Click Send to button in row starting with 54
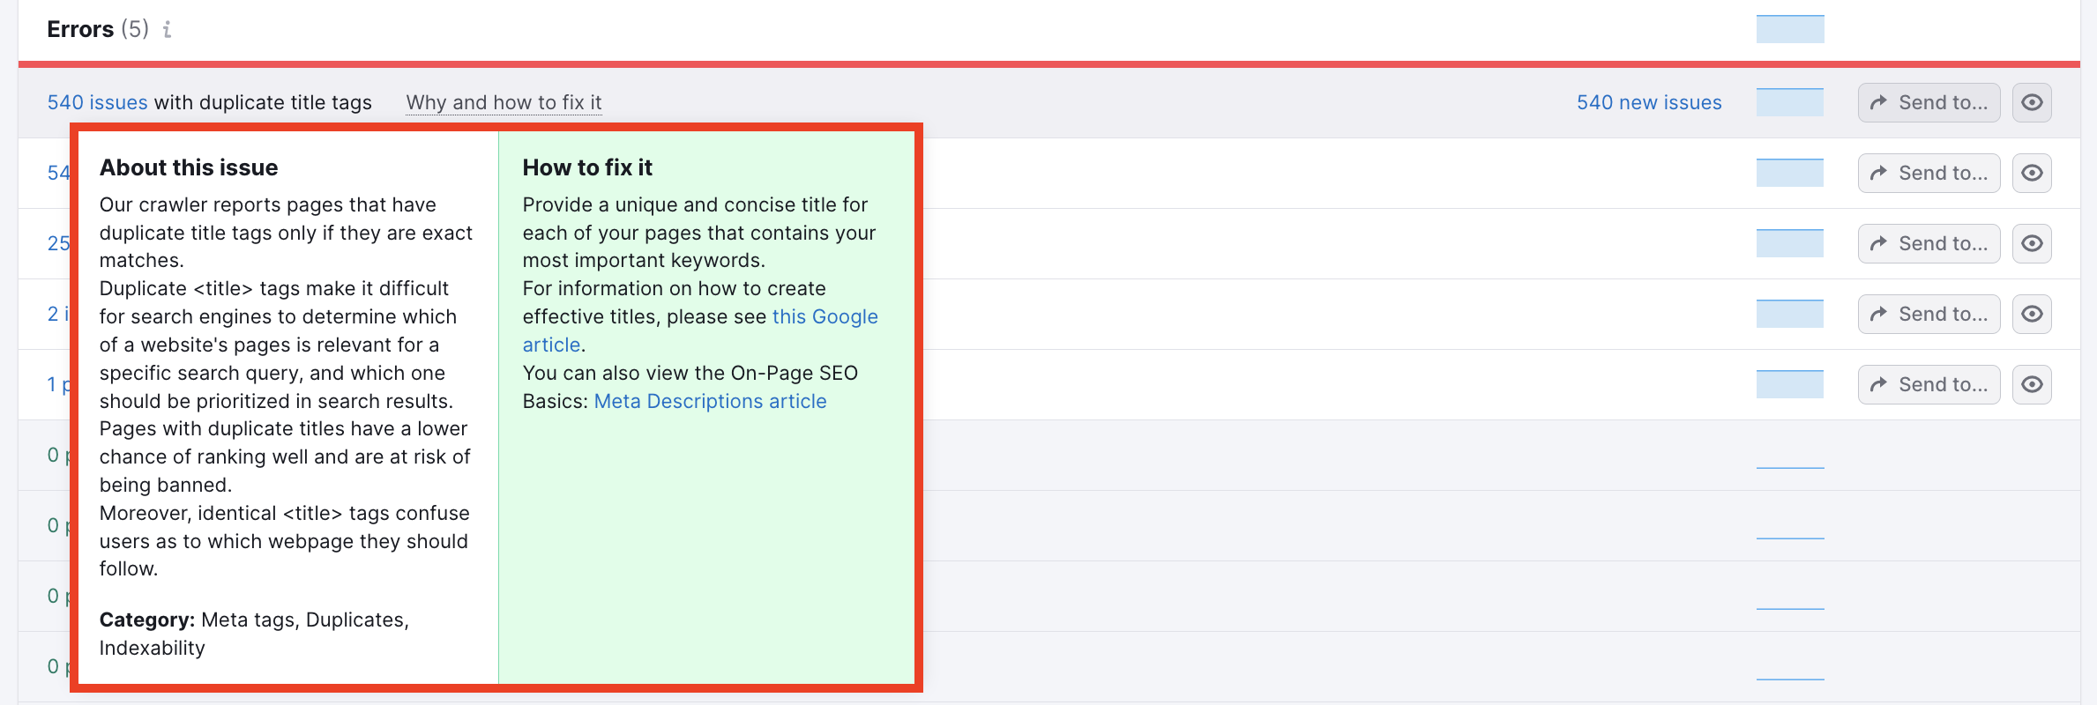 coord(1929,173)
